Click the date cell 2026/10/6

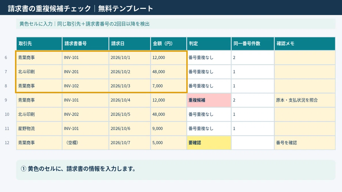point(130,129)
